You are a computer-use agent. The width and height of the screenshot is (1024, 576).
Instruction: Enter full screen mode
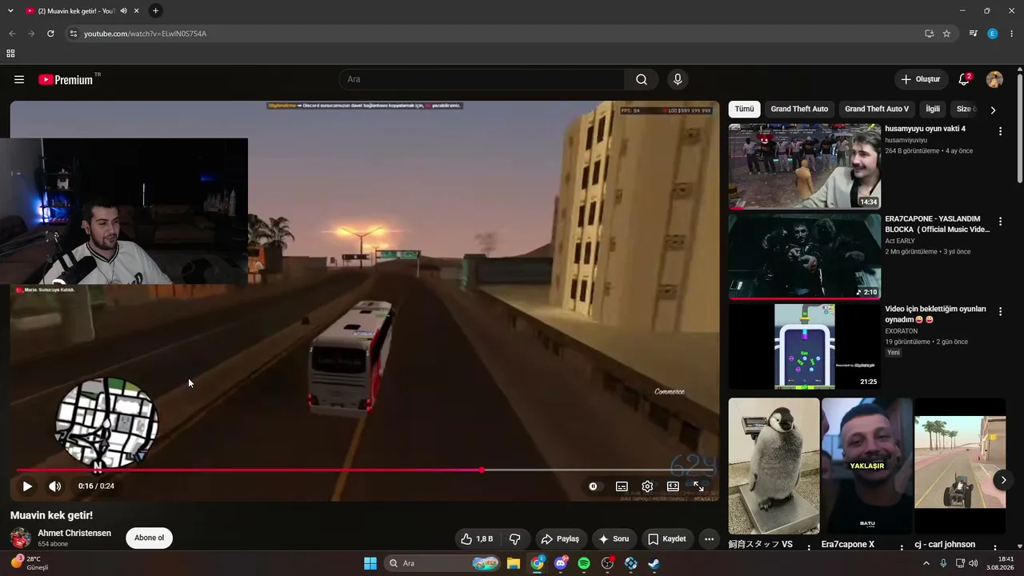(x=698, y=486)
